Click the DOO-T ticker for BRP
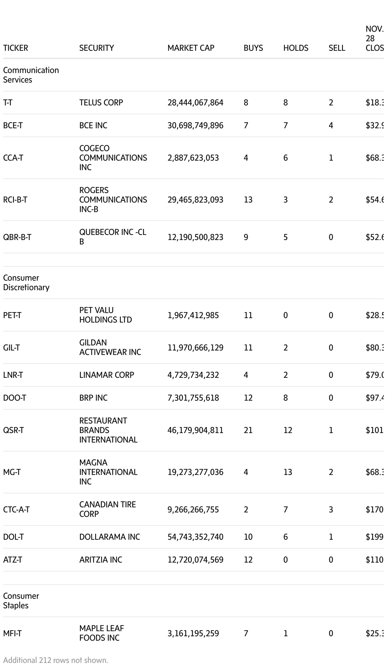This screenshot has width=387, height=668. coord(15,398)
